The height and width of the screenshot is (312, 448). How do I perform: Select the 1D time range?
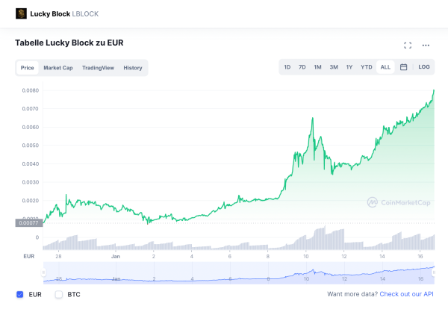coord(287,67)
